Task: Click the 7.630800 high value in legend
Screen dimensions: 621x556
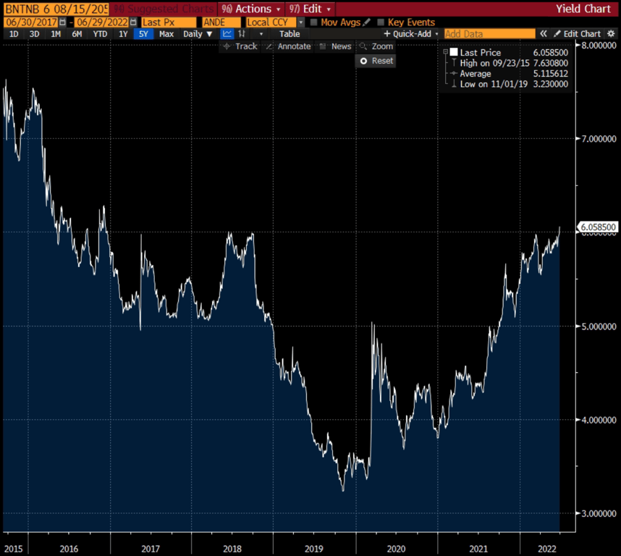Action: pos(551,63)
